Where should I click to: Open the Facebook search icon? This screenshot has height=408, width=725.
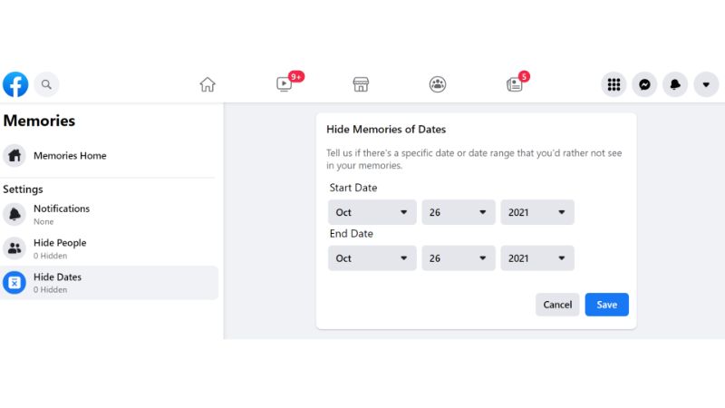[x=46, y=84]
